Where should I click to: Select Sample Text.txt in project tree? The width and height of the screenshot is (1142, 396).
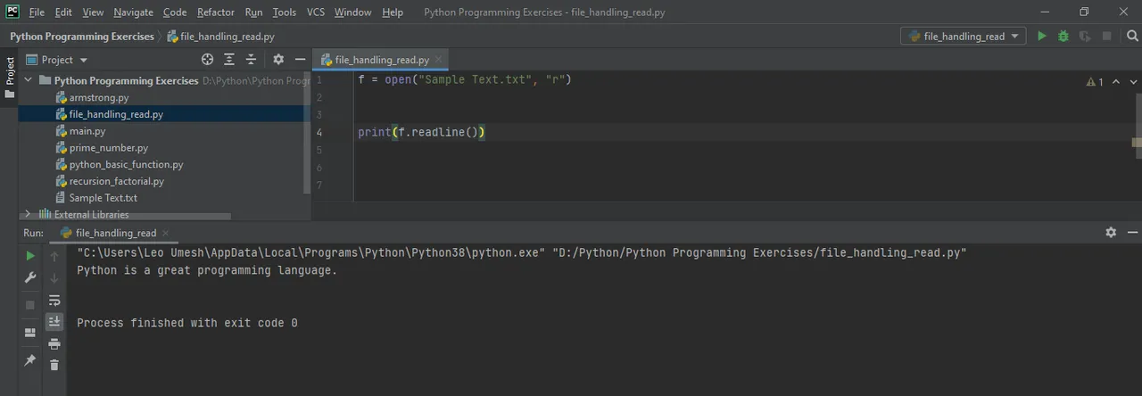coord(103,198)
